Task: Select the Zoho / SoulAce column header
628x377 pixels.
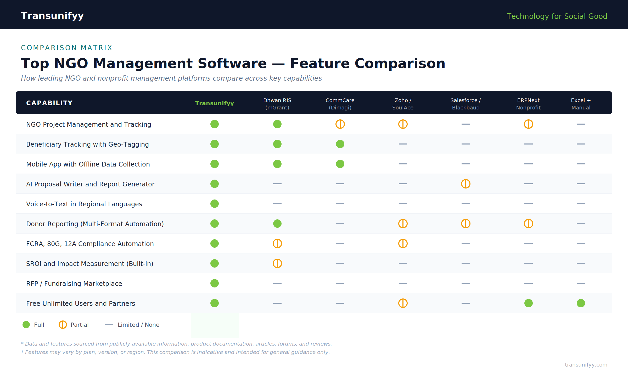Action: point(403,104)
